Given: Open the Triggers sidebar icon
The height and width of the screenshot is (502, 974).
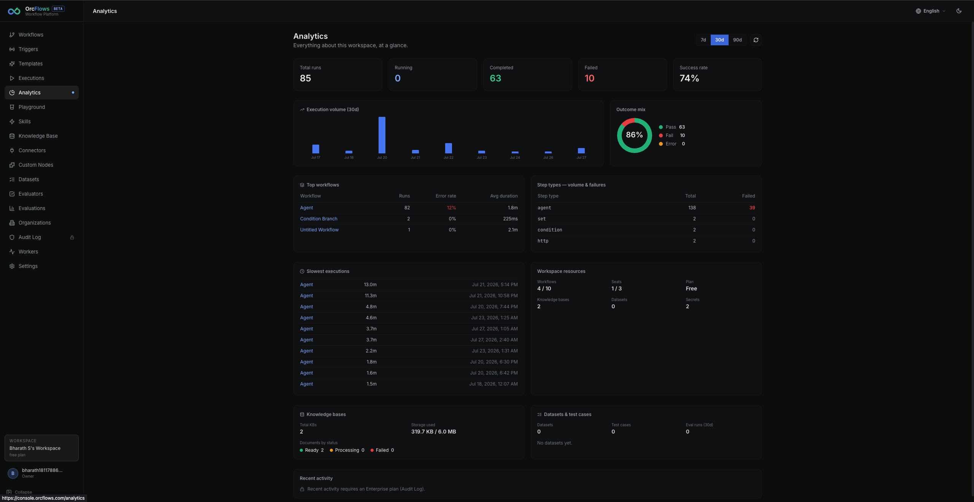Looking at the screenshot, I should (12, 49).
